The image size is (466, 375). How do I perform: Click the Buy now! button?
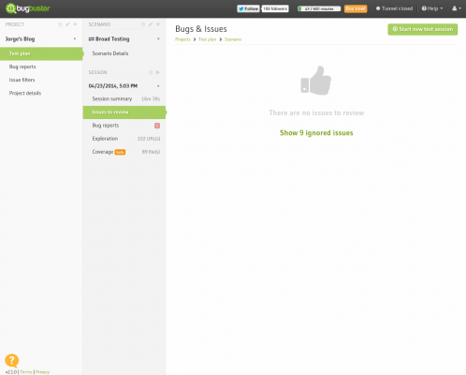pos(356,8)
